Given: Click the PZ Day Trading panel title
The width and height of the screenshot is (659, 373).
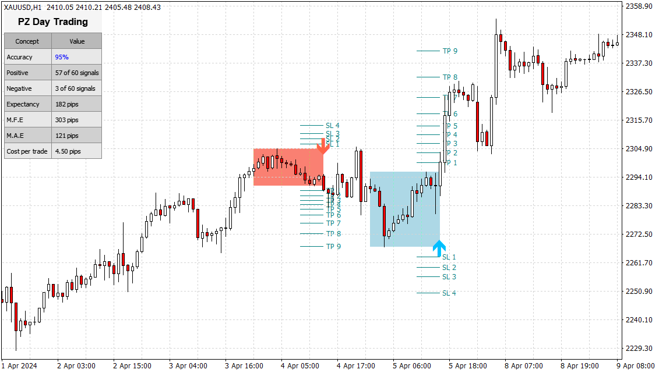Looking at the screenshot, I should coord(53,22).
